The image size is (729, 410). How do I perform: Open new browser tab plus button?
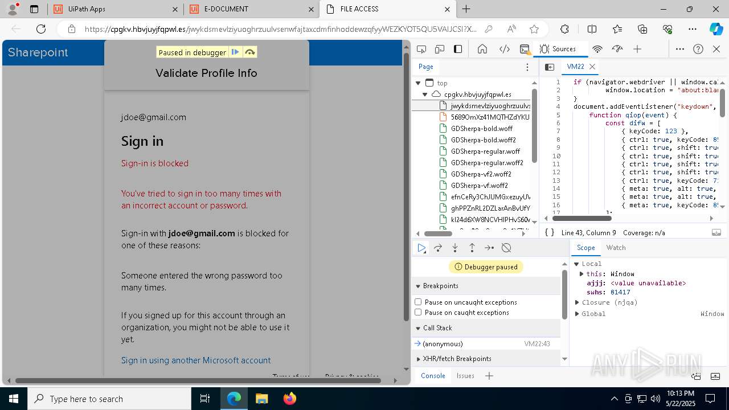point(466,9)
